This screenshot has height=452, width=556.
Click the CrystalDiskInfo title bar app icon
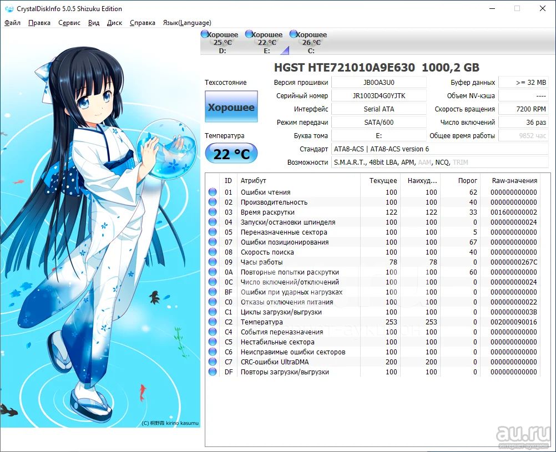[9, 9]
